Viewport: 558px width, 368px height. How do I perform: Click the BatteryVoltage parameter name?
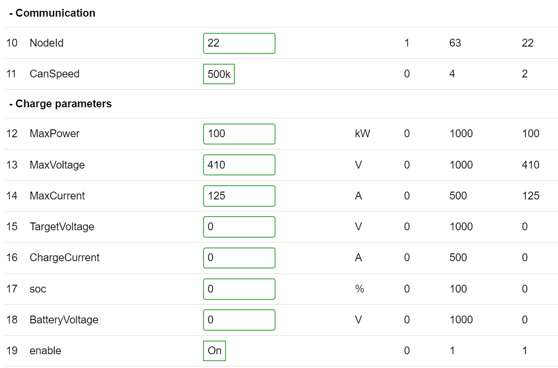(x=64, y=319)
